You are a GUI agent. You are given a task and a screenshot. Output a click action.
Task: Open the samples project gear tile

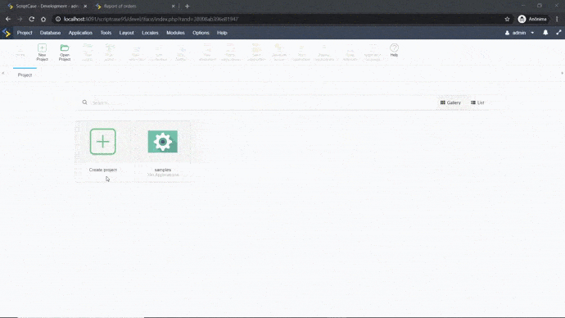[x=163, y=142]
